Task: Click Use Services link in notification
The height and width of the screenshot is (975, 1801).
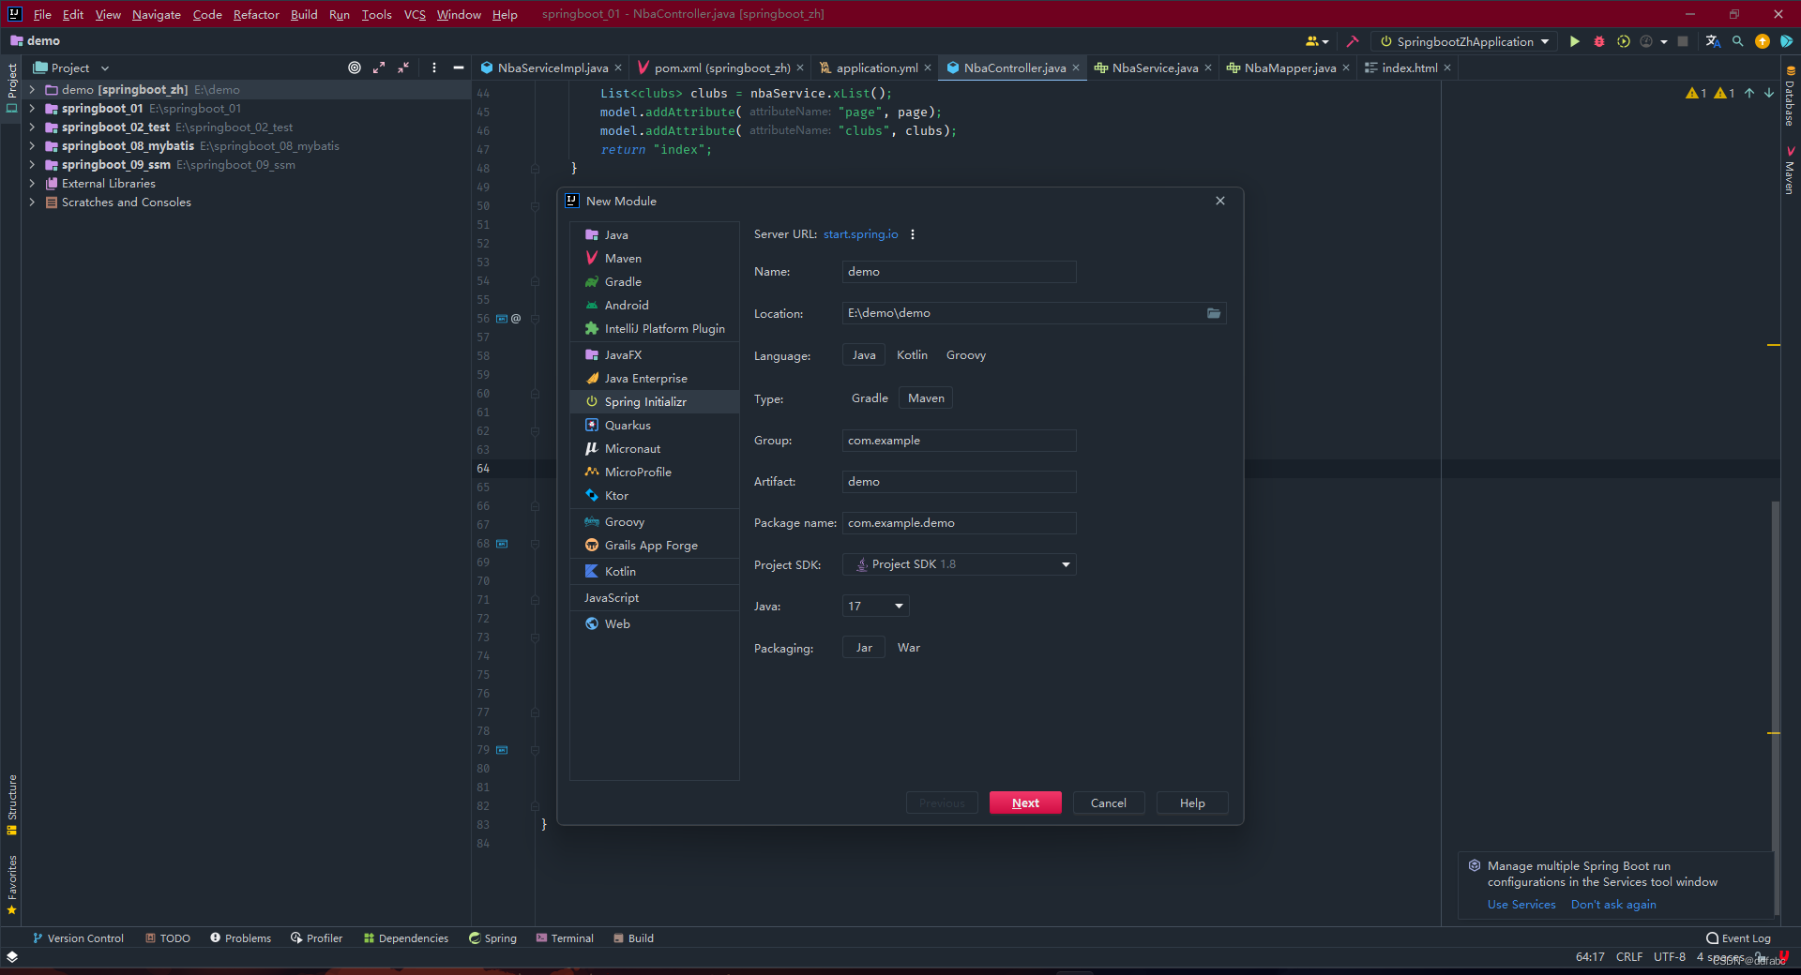Action: (1521, 905)
